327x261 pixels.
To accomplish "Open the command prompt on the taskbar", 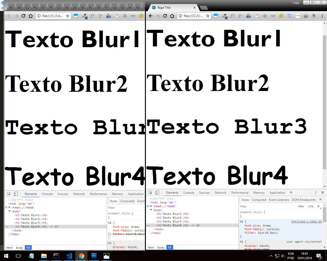I will [56, 256].
